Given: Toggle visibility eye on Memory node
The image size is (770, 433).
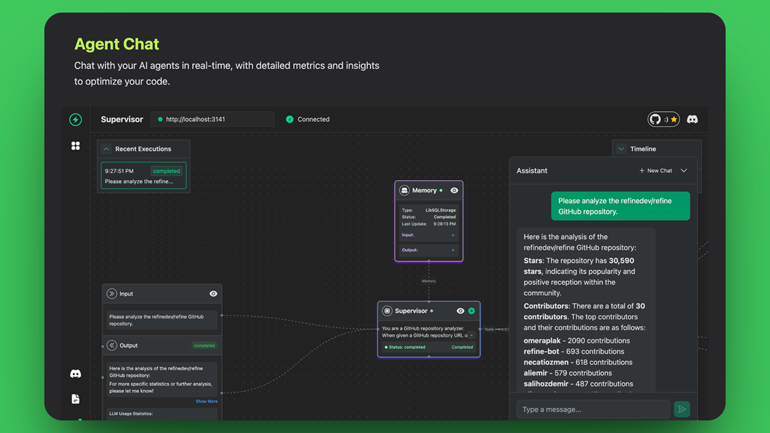Looking at the screenshot, I should pos(454,190).
